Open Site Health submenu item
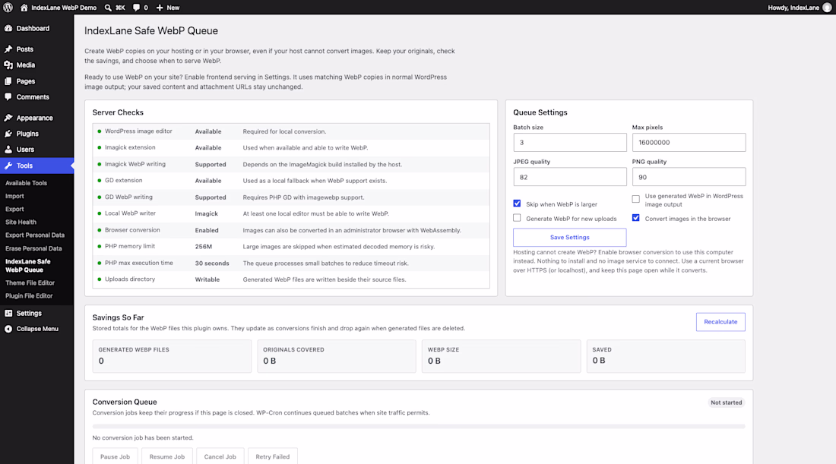The height and width of the screenshot is (464, 836). pos(21,223)
